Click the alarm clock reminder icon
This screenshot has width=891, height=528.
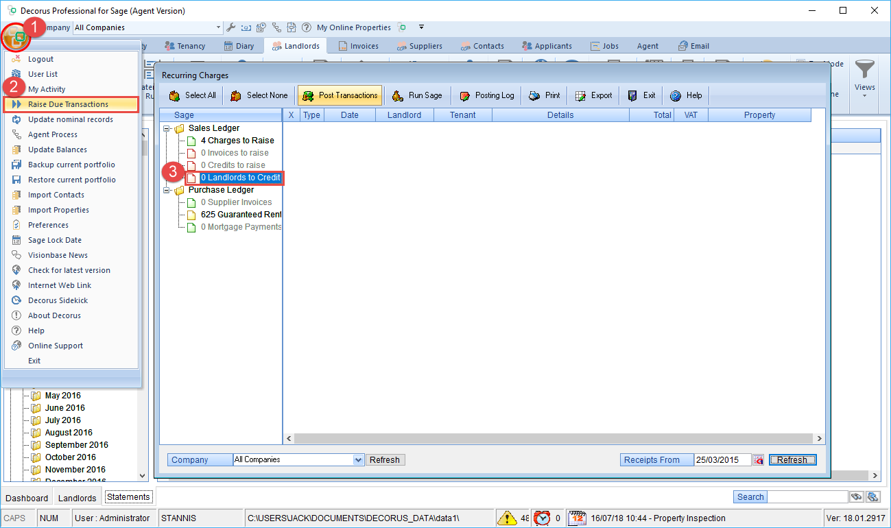(x=542, y=518)
